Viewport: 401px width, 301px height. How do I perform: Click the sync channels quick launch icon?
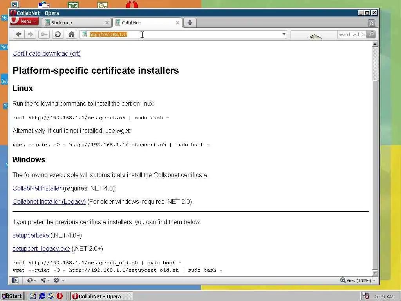(51, 296)
